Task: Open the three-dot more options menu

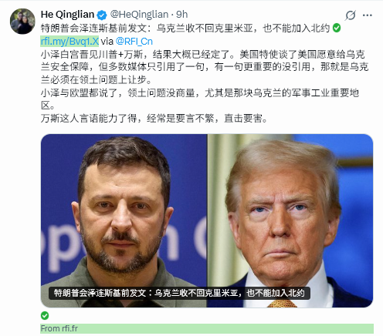Action: pyautogui.click(x=368, y=15)
